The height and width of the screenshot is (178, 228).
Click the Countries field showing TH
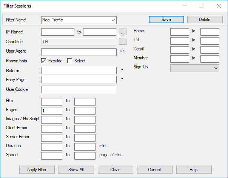(79, 42)
